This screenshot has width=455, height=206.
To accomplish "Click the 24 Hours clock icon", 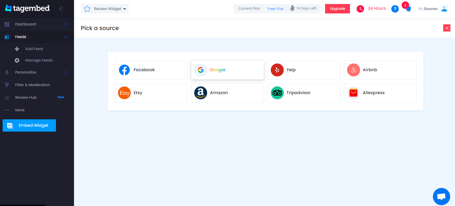I will (x=360, y=9).
